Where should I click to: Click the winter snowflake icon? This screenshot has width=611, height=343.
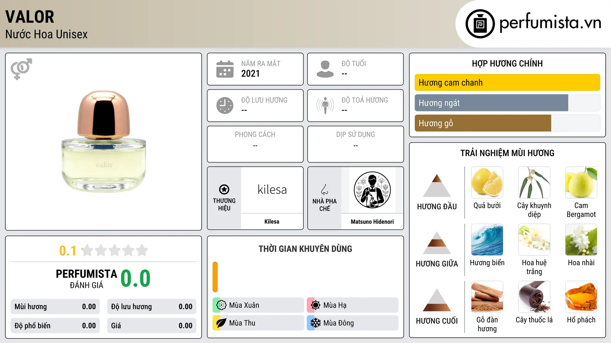(315, 323)
